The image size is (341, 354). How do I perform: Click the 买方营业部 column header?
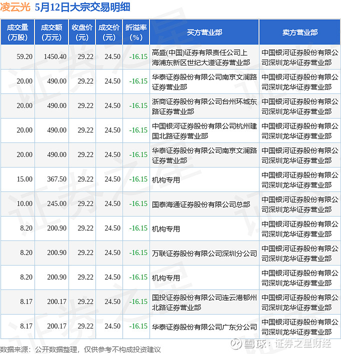(x=204, y=32)
